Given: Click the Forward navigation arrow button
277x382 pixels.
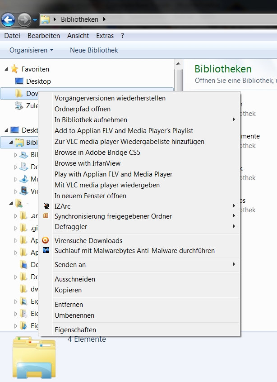Looking at the screenshot, I should coord(24,20).
